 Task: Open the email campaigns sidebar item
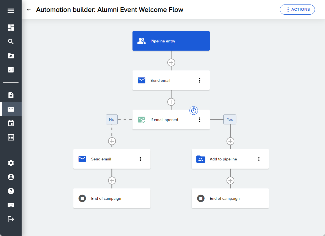11,109
